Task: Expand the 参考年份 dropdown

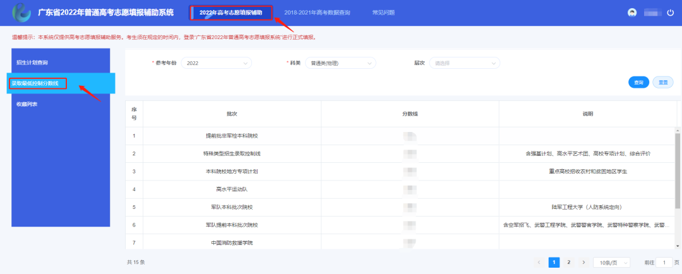Action: [x=216, y=63]
